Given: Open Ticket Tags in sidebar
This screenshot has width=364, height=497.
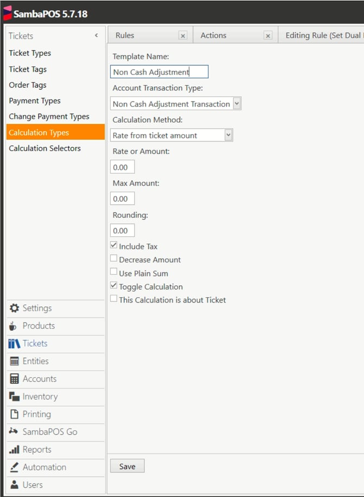Looking at the screenshot, I should (28, 69).
